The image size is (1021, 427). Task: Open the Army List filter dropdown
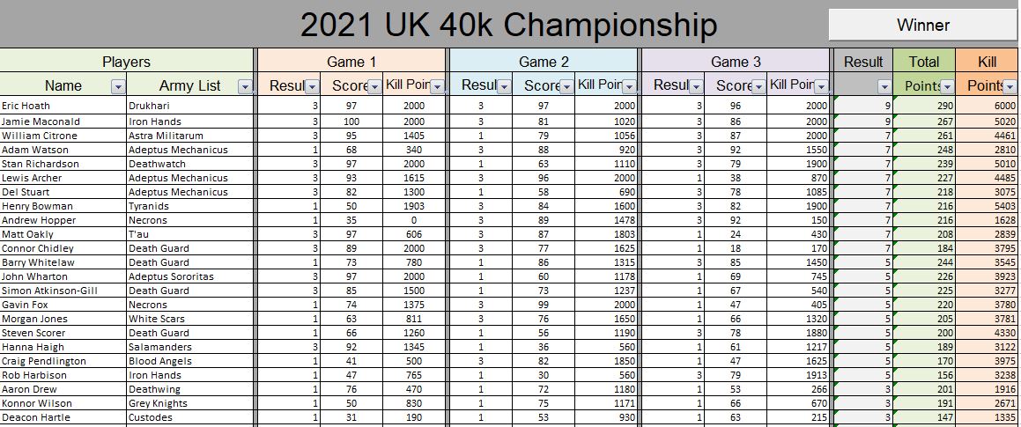pos(245,86)
